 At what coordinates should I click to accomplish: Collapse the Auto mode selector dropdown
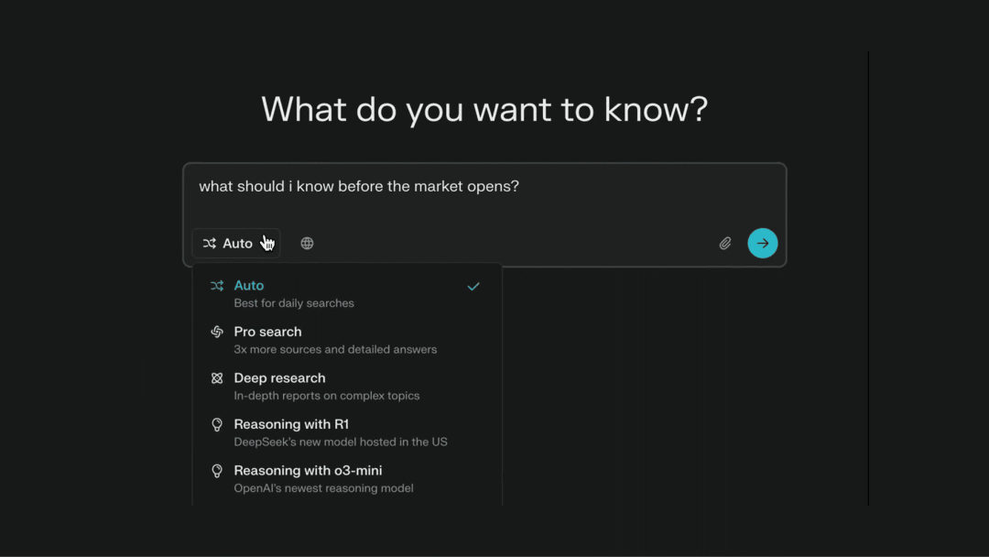pyautogui.click(x=236, y=244)
